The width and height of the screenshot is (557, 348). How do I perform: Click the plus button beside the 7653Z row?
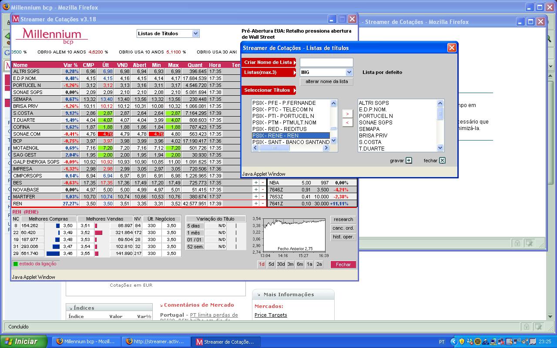click(x=256, y=197)
